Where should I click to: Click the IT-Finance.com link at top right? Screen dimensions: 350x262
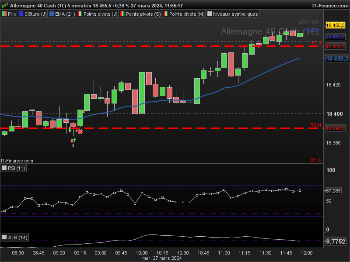point(330,6)
